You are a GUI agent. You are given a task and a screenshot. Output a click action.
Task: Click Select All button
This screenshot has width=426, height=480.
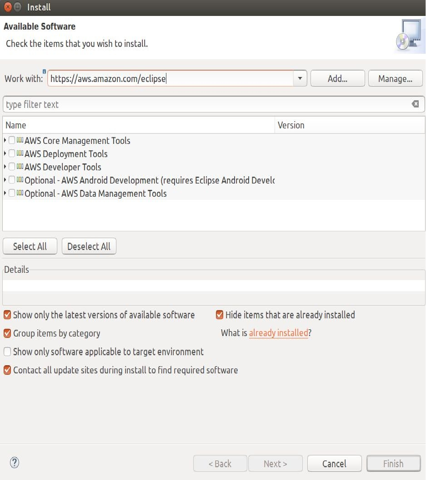[x=30, y=246]
